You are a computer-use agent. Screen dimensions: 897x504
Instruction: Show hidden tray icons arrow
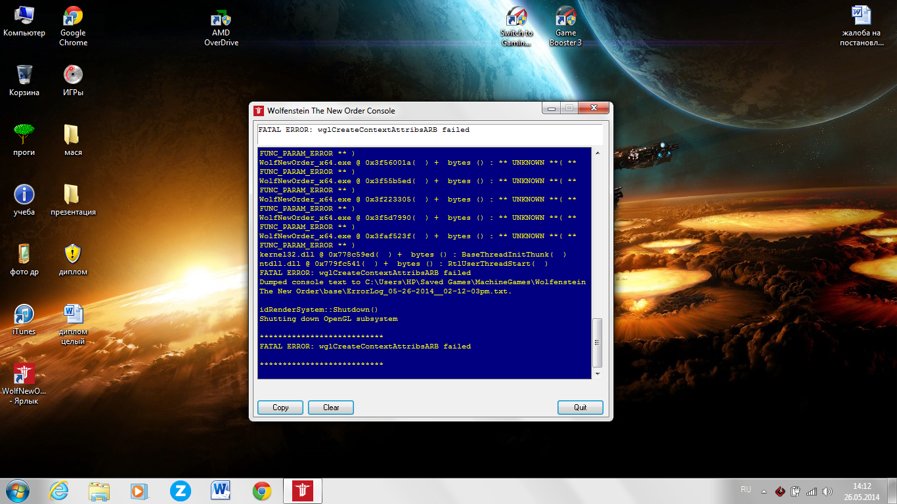point(764,491)
